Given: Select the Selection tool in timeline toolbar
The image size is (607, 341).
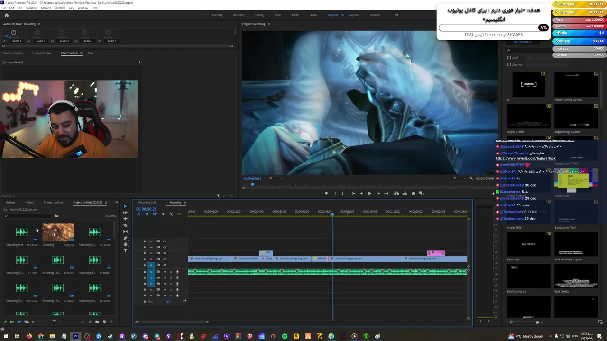Looking at the screenshot, I should click(x=125, y=206).
